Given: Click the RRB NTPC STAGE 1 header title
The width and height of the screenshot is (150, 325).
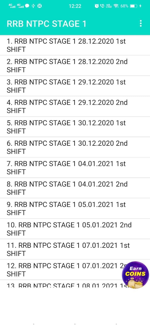Looking at the screenshot, I should (46, 24).
